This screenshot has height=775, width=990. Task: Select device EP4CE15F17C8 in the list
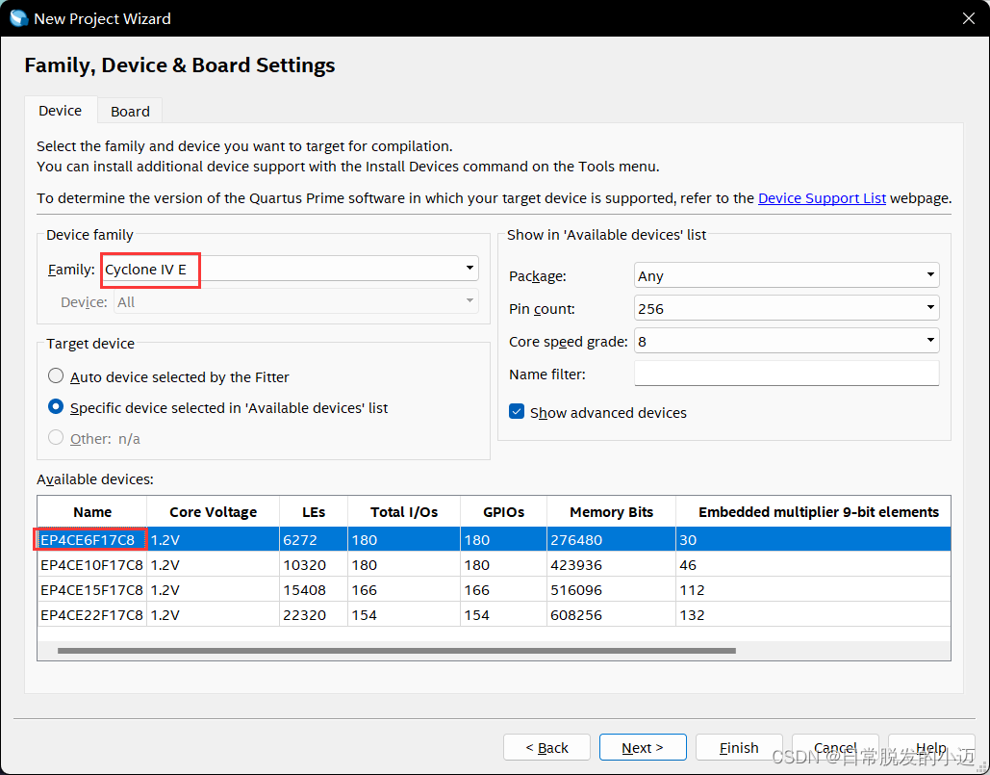pos(91,590)
